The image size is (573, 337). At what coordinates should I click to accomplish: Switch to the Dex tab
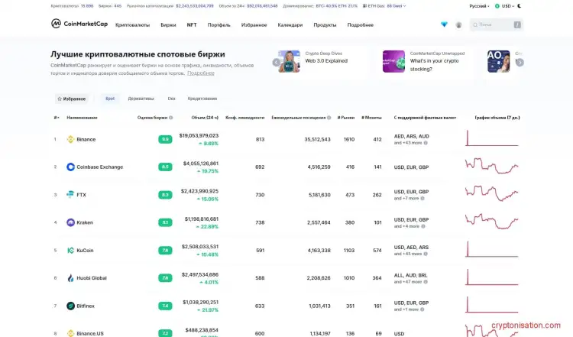[x=171, y=99]
